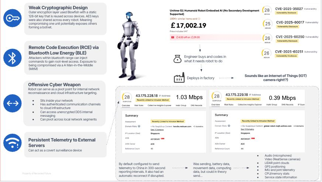
Task: Click Vulnerability Disclosure badge under CVE-2025-60250
Action: click(287, 41)
